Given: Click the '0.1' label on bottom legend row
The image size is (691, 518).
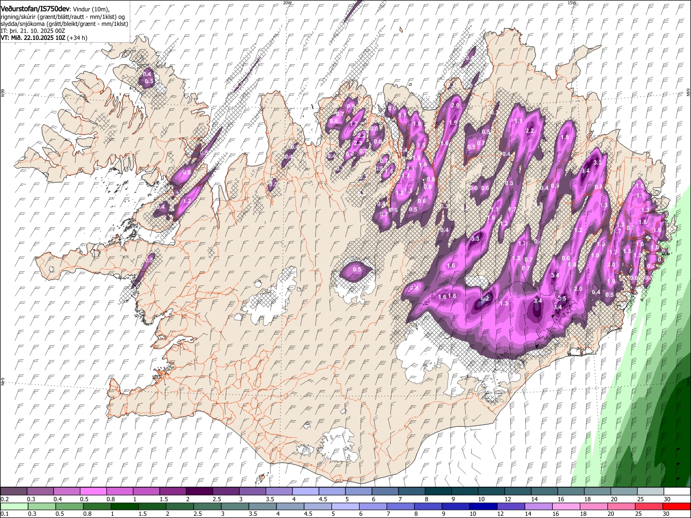Looking at the screenshot, I should [4, 514].
